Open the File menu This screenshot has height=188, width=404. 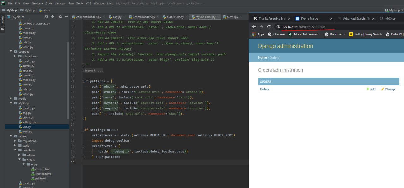point(10,3)
